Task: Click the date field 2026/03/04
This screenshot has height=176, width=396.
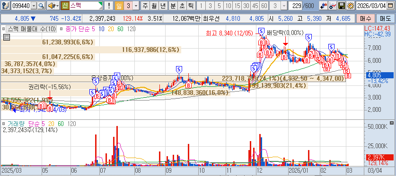Action: pos(371,6)
